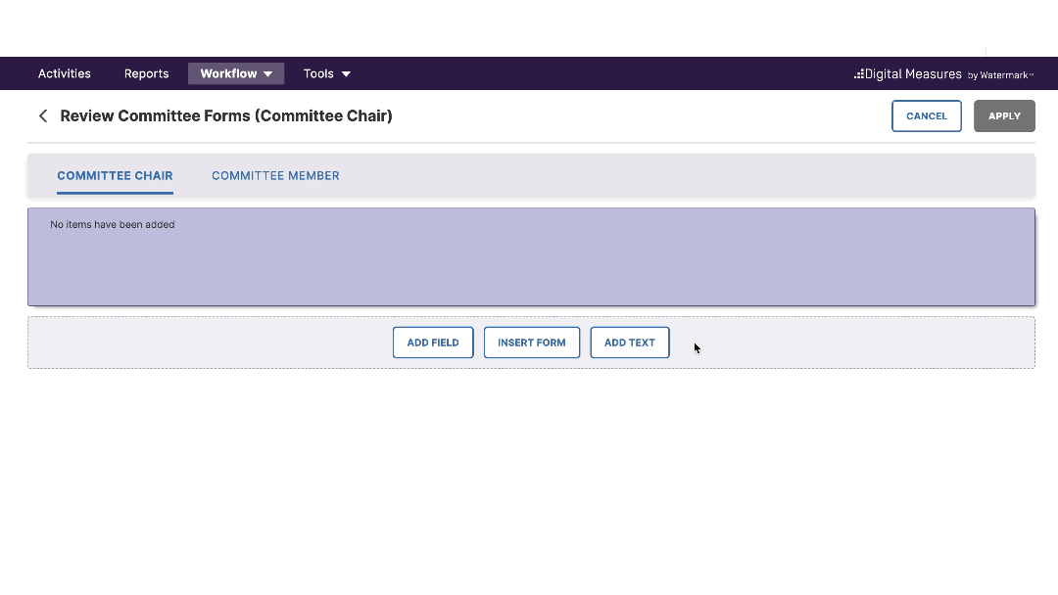
Task: Click the Digital Measures by Watermark logo
Action: click(x=943, y=74)
